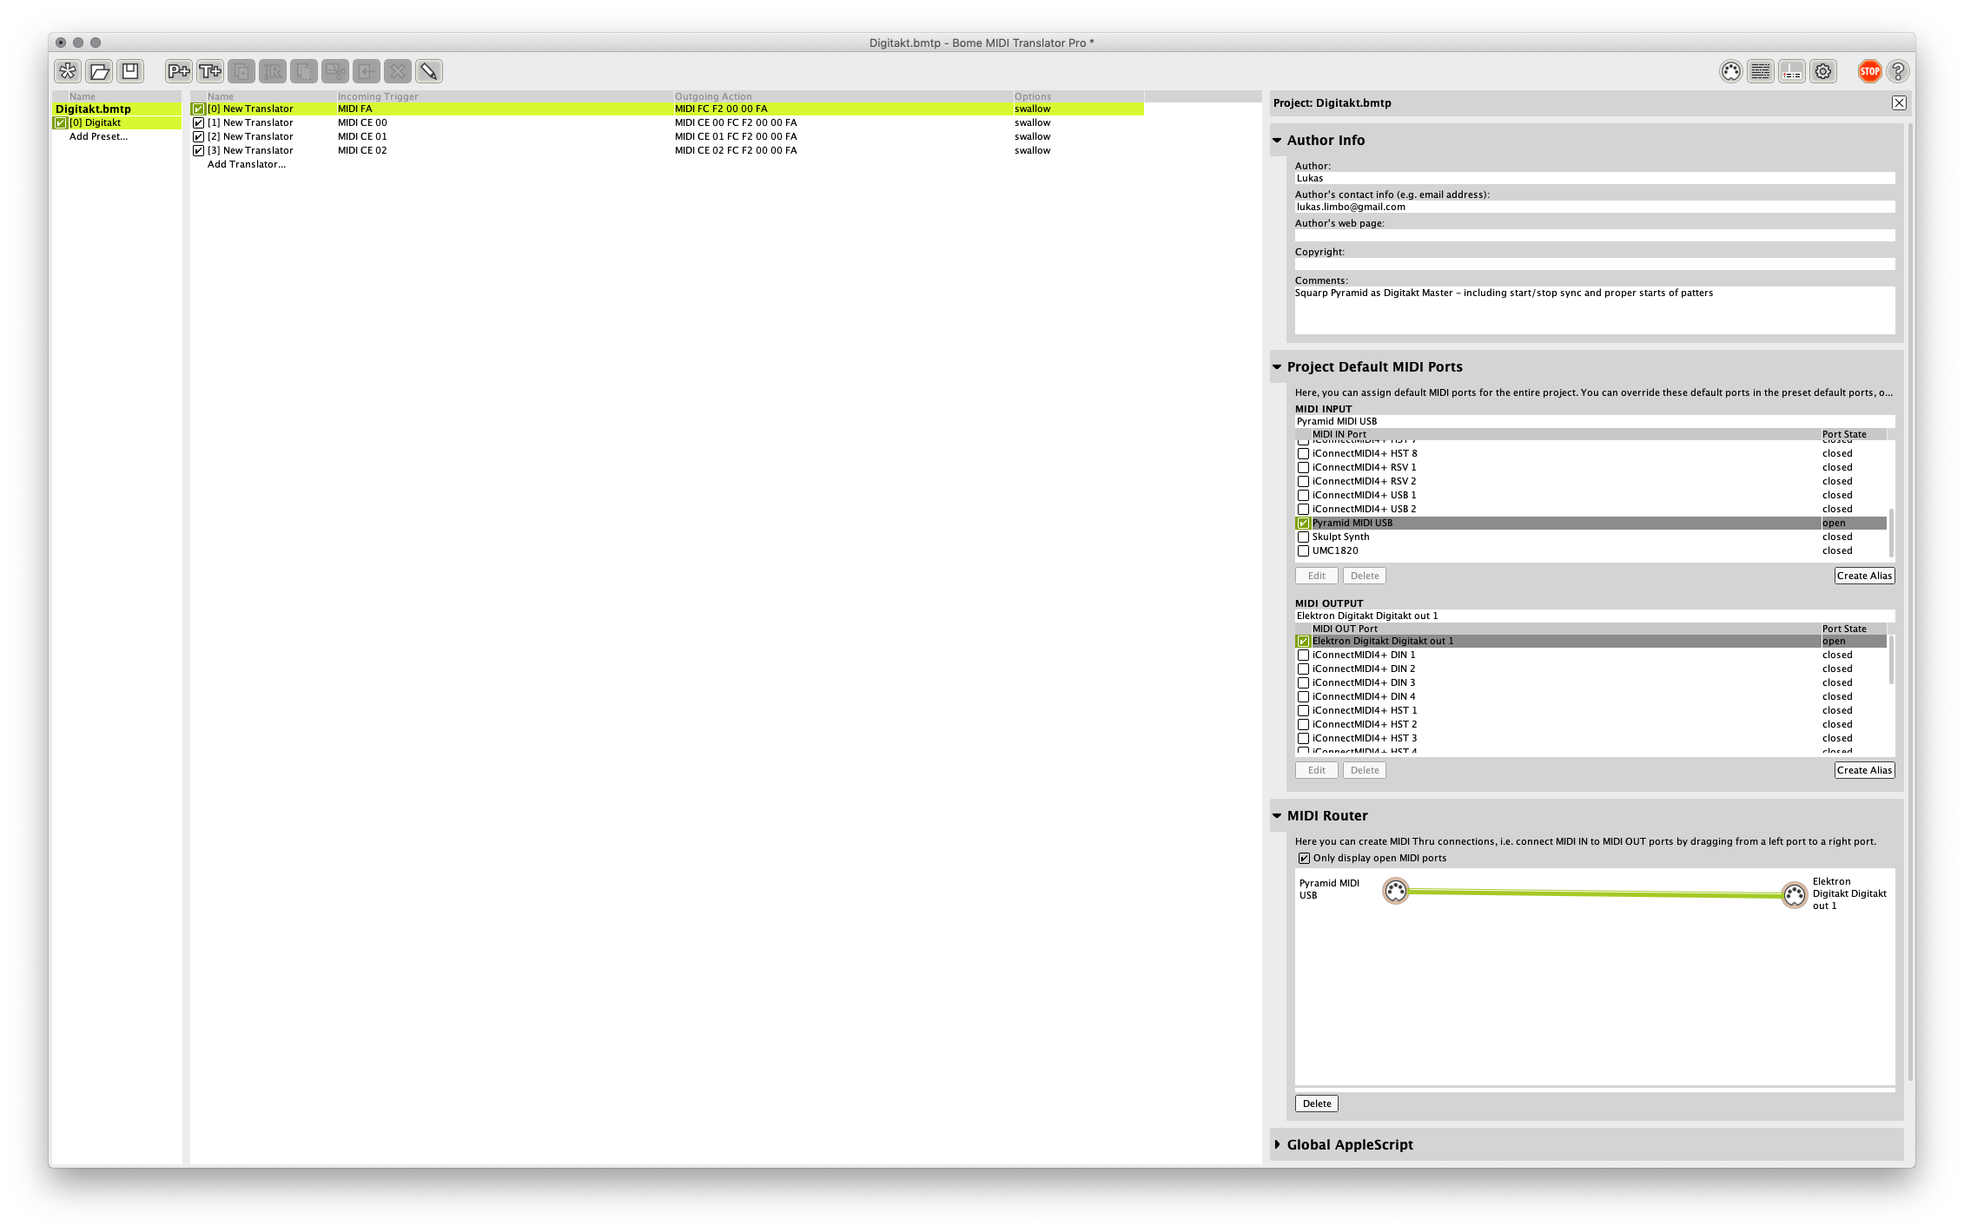Select the green router connection line

click(1595, 893)
